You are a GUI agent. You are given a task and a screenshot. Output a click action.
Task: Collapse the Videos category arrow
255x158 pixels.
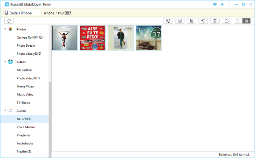pos(6,62)
